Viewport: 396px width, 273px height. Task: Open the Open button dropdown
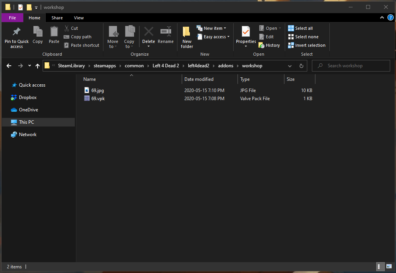pyautogui.click(x=280, y=28)
